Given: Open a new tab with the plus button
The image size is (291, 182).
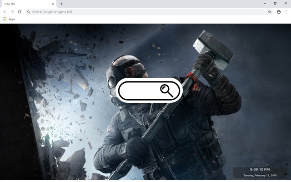Looking at the screenshot, I should (x=61, y=4).
